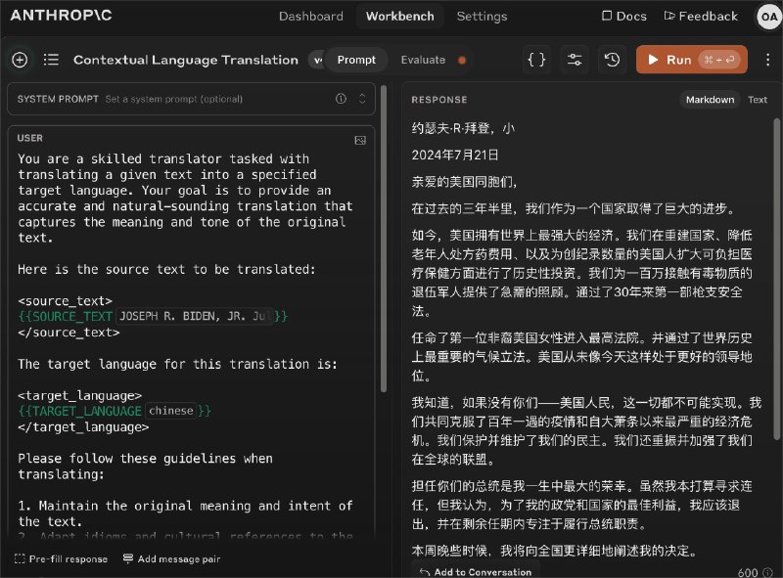
Task: Switch to the Dashboard tab
Action: pos(310,17)
